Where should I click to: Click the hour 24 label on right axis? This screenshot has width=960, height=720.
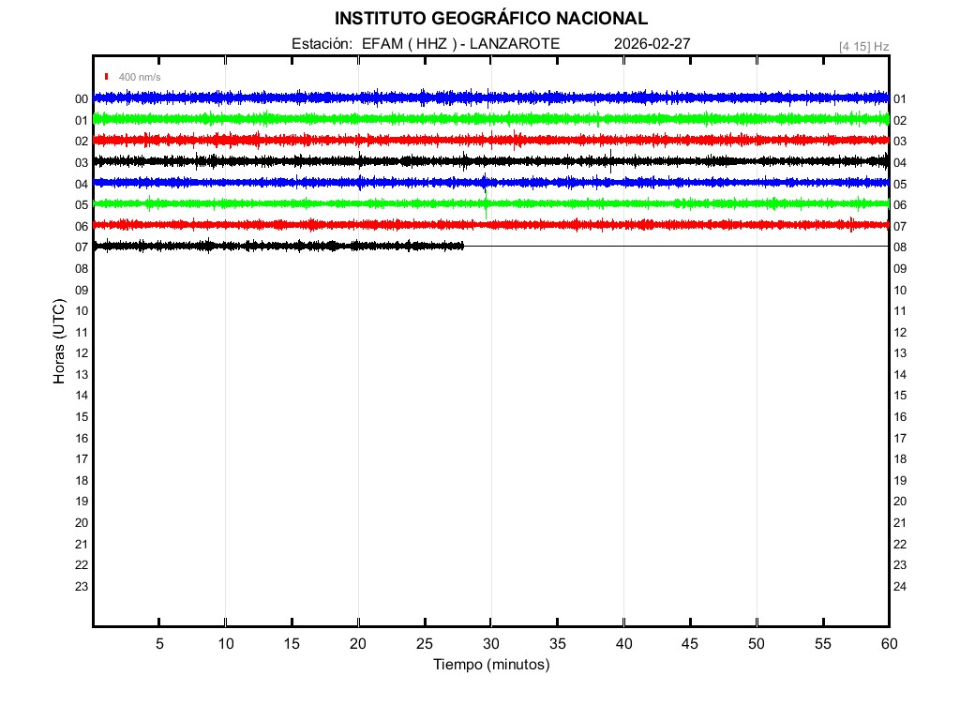(x=900, y=587)
